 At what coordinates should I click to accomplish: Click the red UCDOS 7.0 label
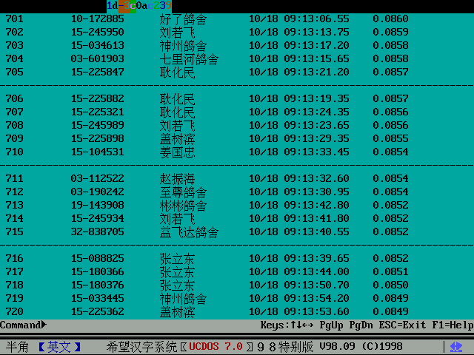click(216, 347)
